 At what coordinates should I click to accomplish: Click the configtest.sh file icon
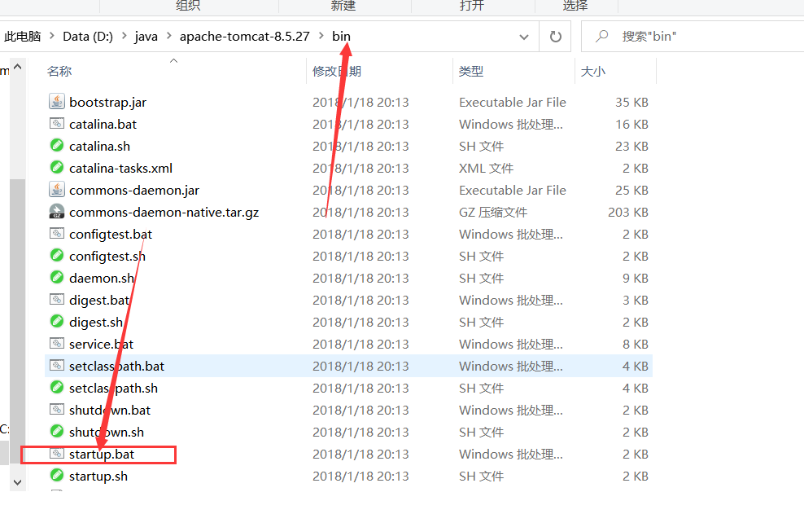(x=57, y=256)
